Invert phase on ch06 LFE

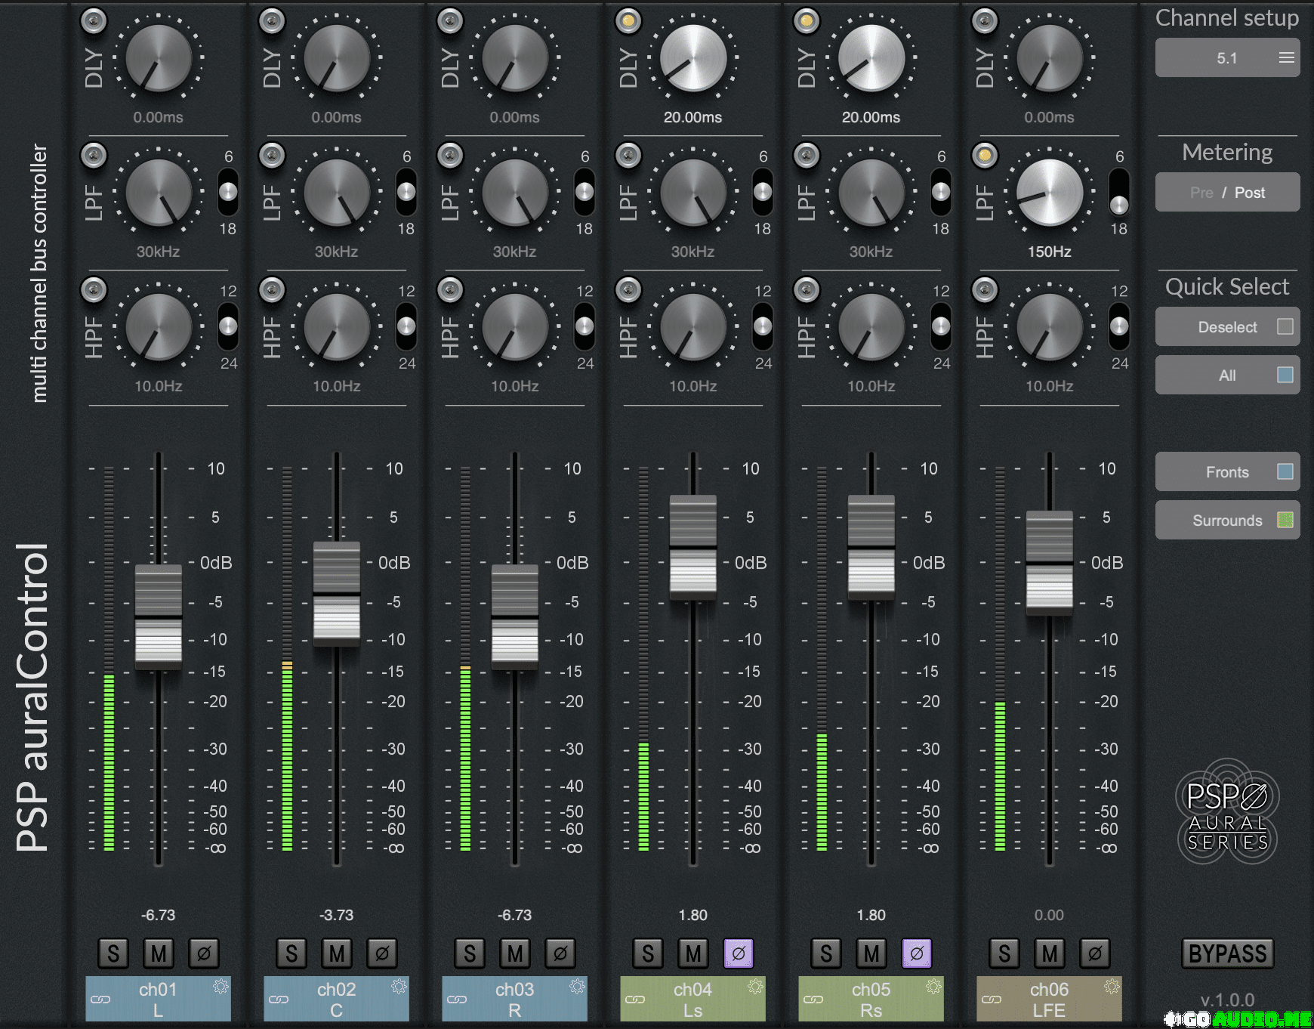click(x=1095, y=953)
